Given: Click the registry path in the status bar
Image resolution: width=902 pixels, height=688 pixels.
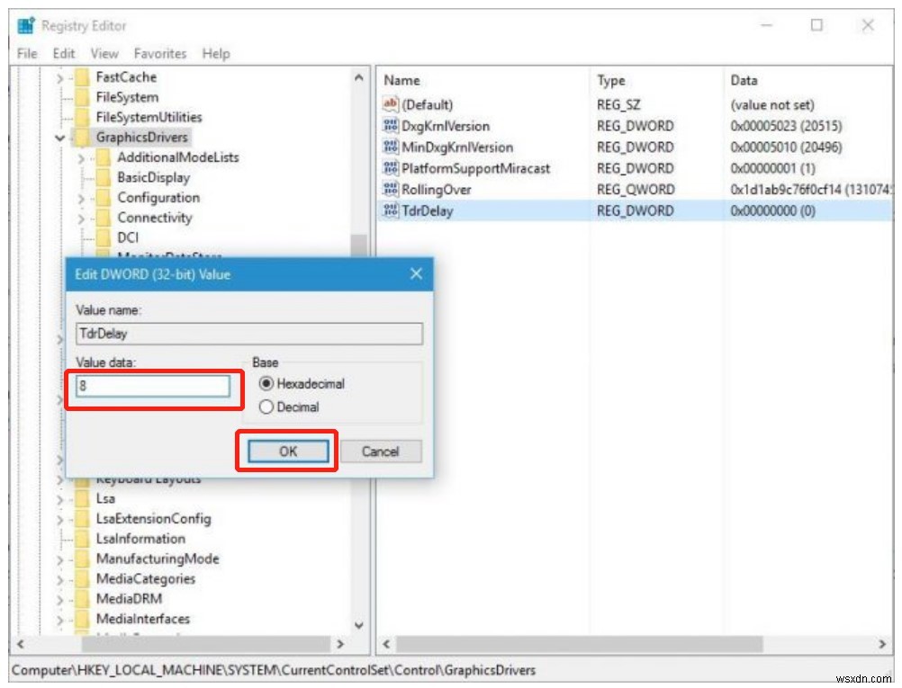Looking at the screenshot, I should click(274, 670).
